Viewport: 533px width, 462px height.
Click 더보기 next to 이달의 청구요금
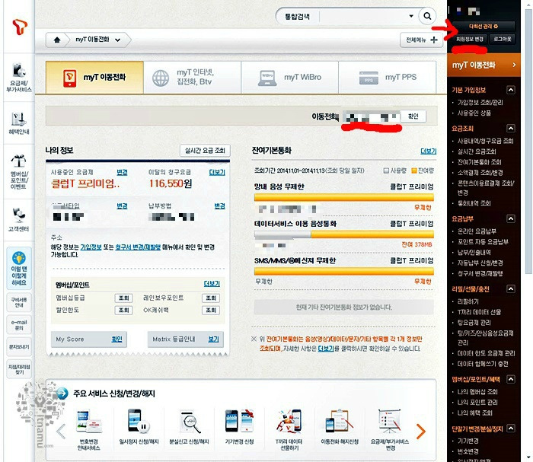click(217, 172)
